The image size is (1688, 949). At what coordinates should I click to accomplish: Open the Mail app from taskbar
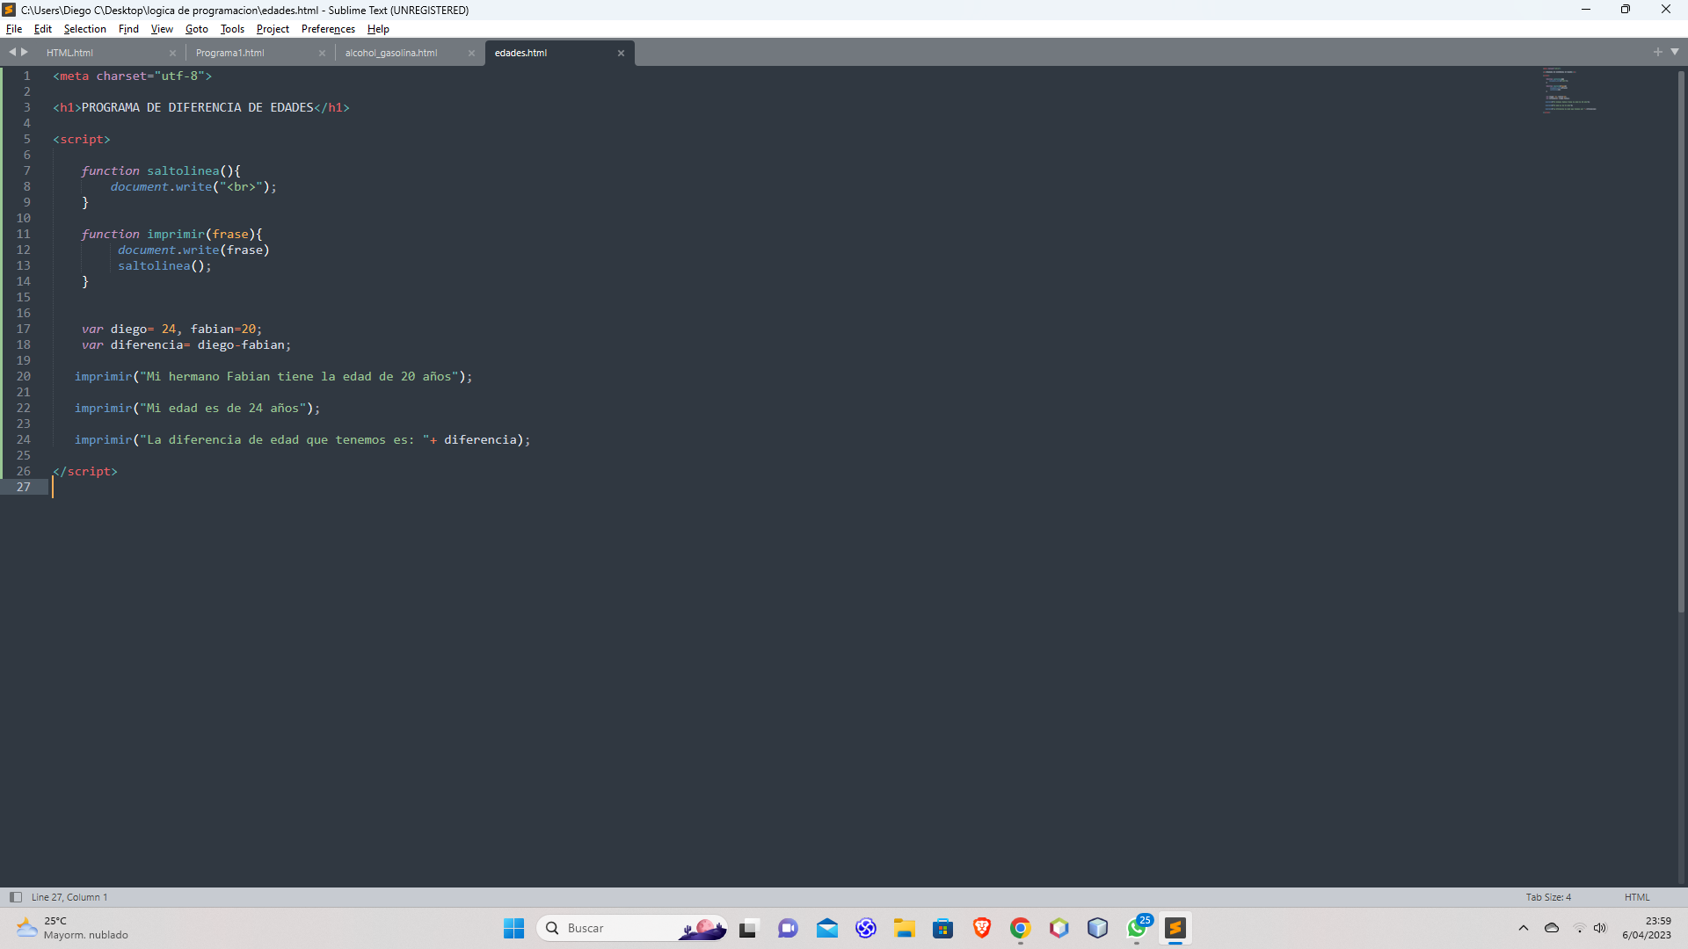coord(827,928)
